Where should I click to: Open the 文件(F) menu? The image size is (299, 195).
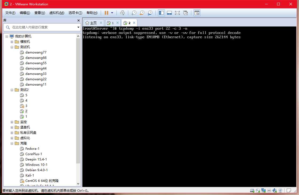[10, 13]
